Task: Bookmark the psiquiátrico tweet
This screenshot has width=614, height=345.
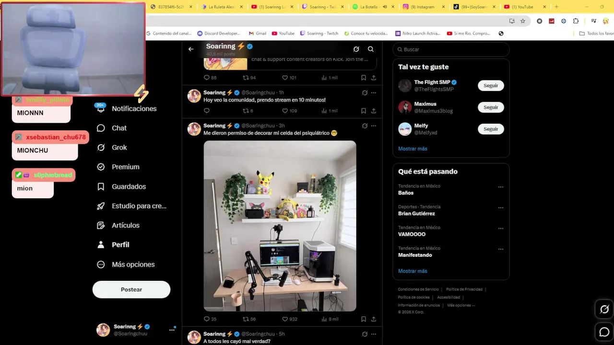Action: tap(364, 319)
